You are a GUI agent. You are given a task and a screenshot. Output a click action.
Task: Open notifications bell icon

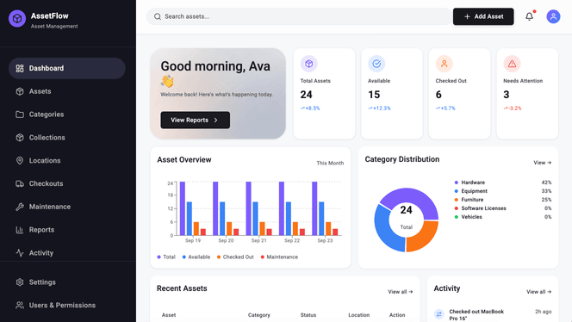point(529,16)
